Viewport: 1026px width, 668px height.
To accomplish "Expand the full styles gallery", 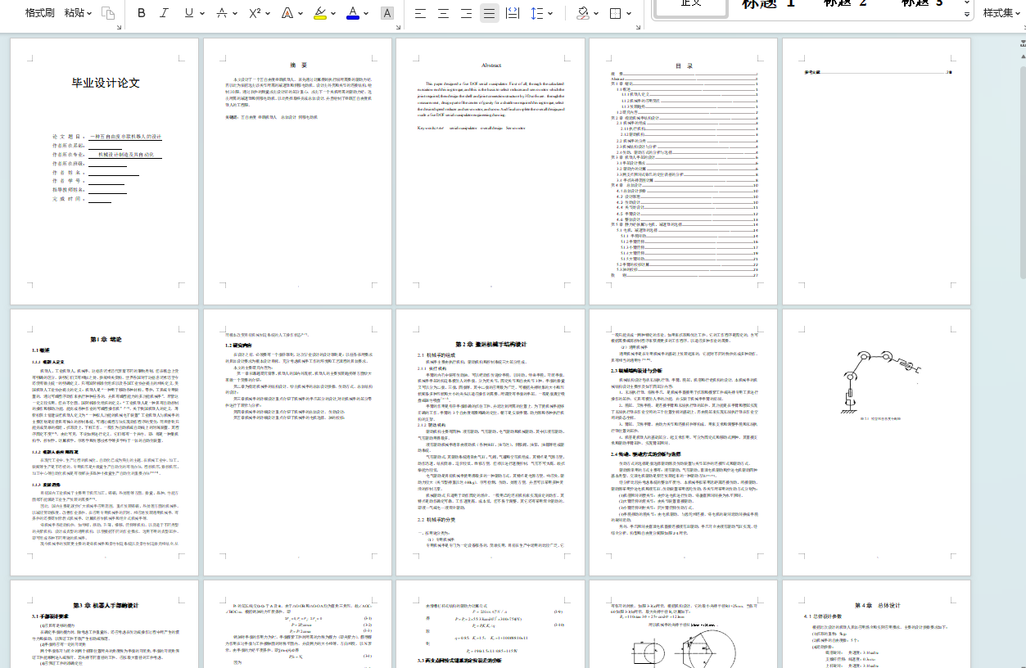I will tap(967, 14).
